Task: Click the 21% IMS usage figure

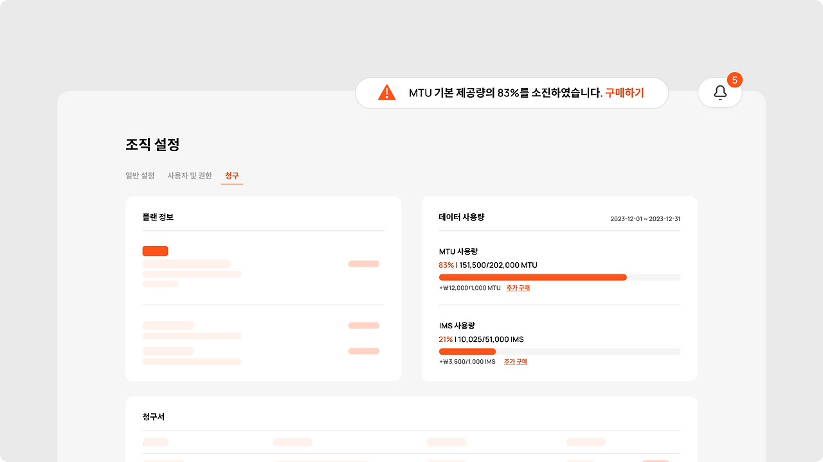Action: coord(446,339)
